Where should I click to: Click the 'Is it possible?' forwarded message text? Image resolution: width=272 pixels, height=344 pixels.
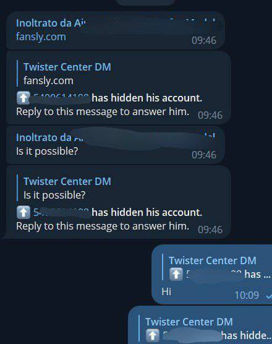(x=47, y=152)
